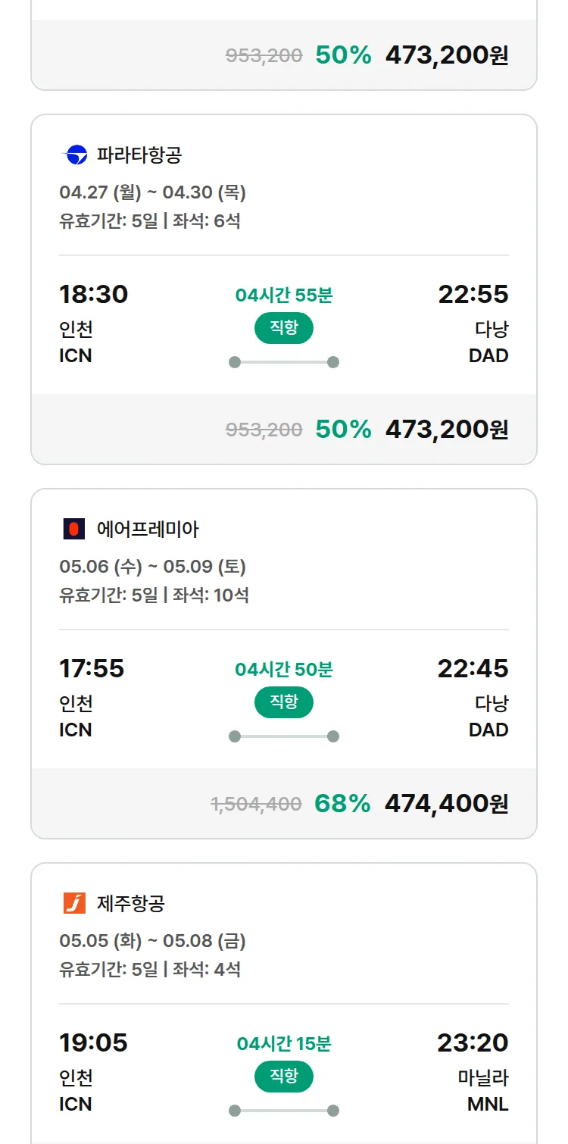Open the 제주항공 flight name
Viewport: 568px width, 1144px height.
pos(131,903)
